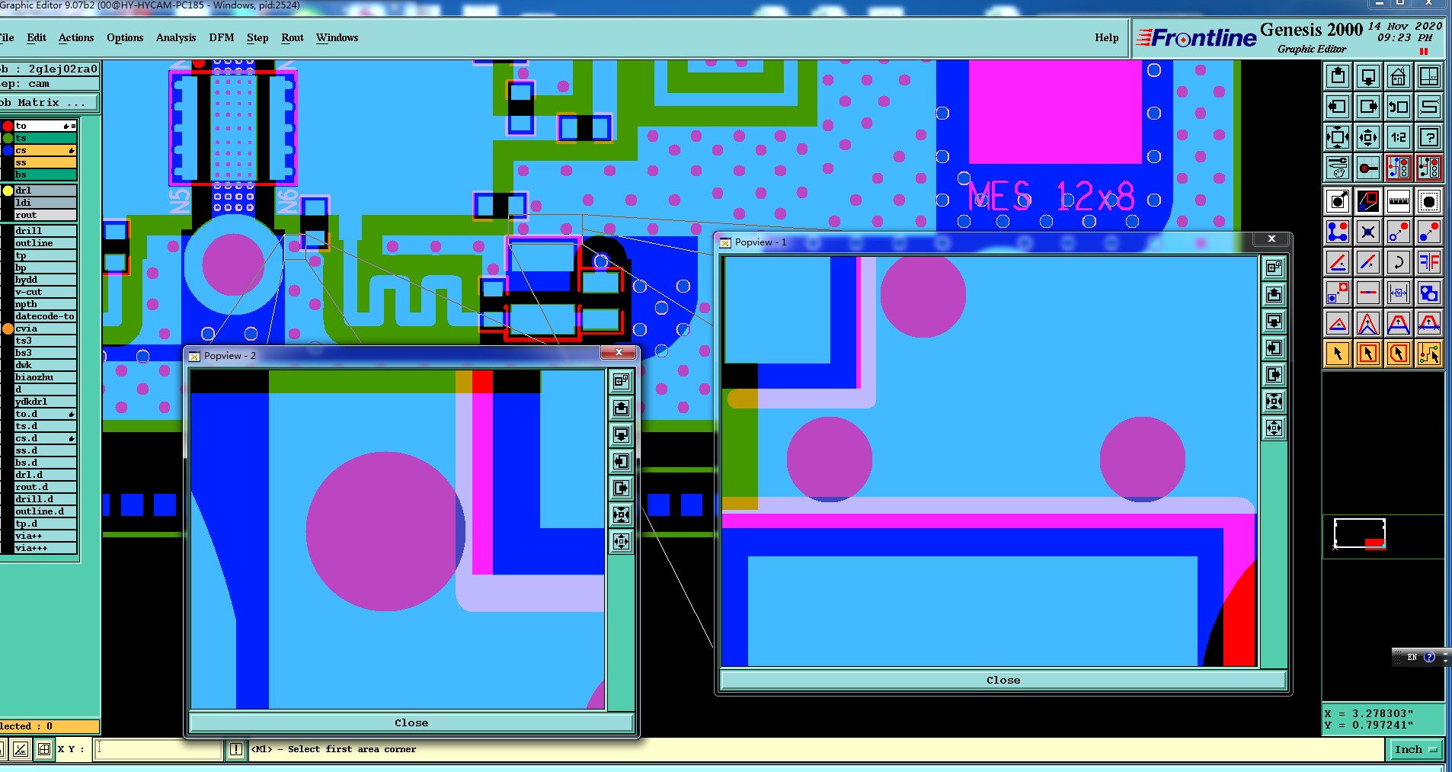Click pan left icon in Popview - 1
The height and width of the screenshot is (772, 1452).
[1274, 348]
